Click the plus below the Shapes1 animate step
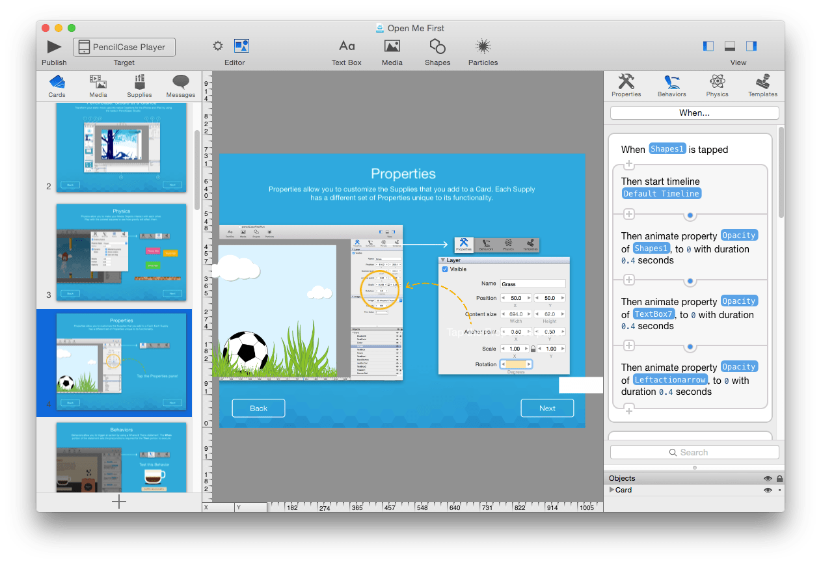Screen dimensions: 821x564 (x=629, y=280)
